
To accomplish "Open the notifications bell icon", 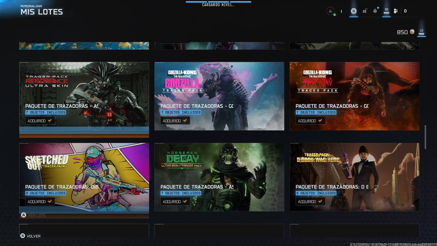I will [375, 11].
